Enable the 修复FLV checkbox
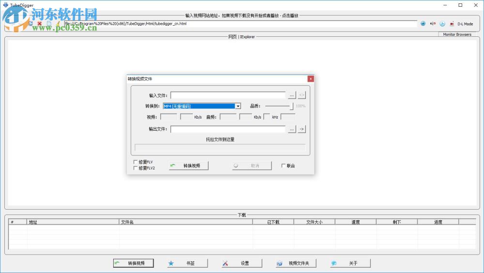Image resolution: width=484 pixels, height=273 pixels. [135, 162]
